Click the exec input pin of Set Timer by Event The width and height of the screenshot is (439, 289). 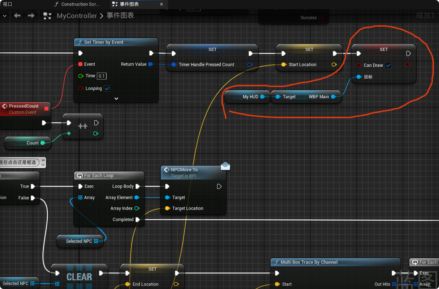pyautogui.click(x=81, y=53)
